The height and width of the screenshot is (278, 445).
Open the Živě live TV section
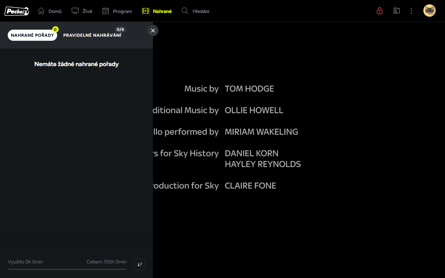(x=82, y=11)
